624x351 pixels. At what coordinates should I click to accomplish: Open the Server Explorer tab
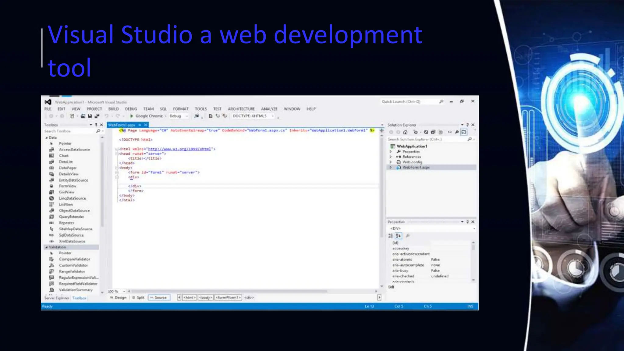coord(57,298)
